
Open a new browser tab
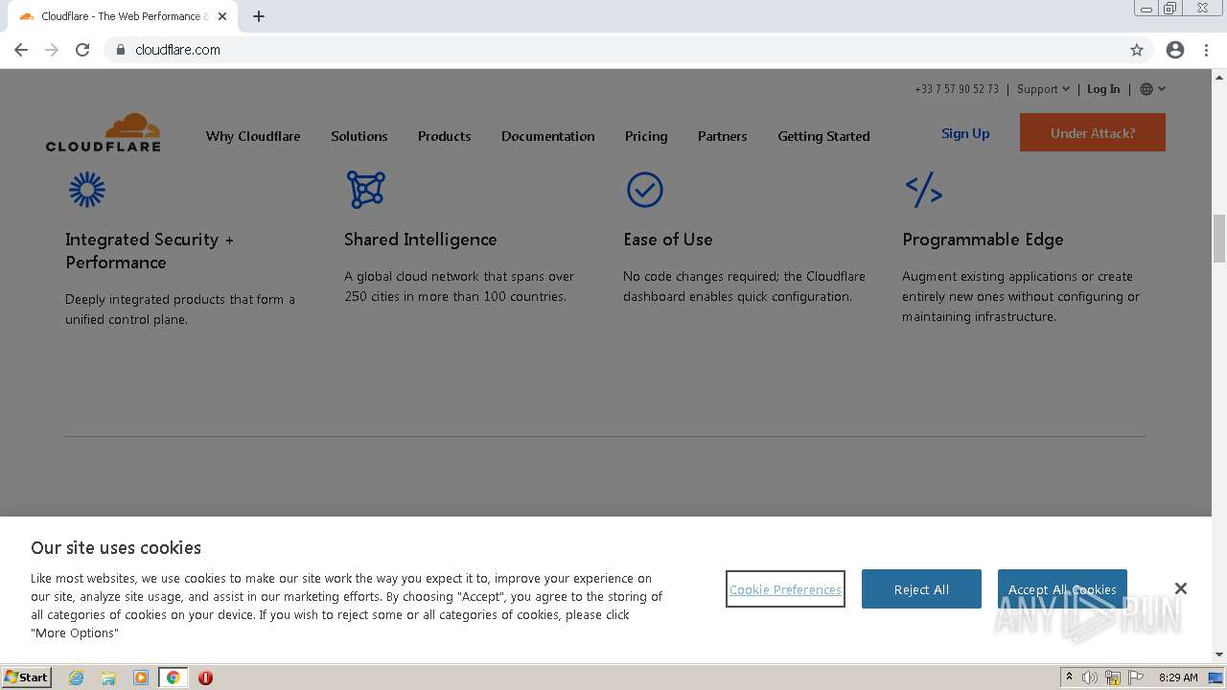pos(259,16)
